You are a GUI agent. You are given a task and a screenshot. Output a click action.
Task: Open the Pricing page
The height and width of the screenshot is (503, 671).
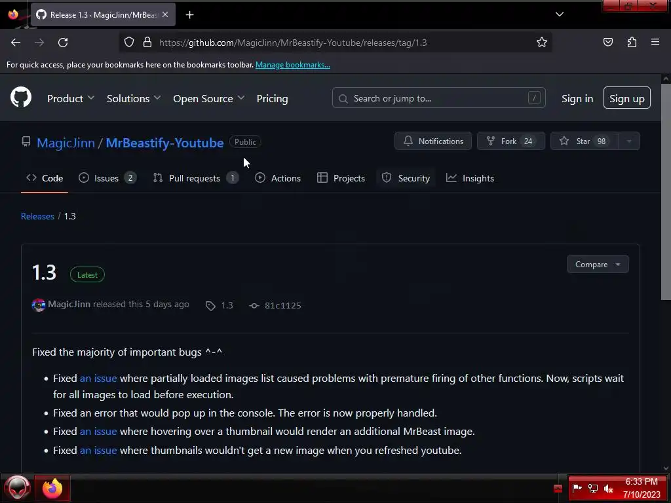tap(272, 98)
